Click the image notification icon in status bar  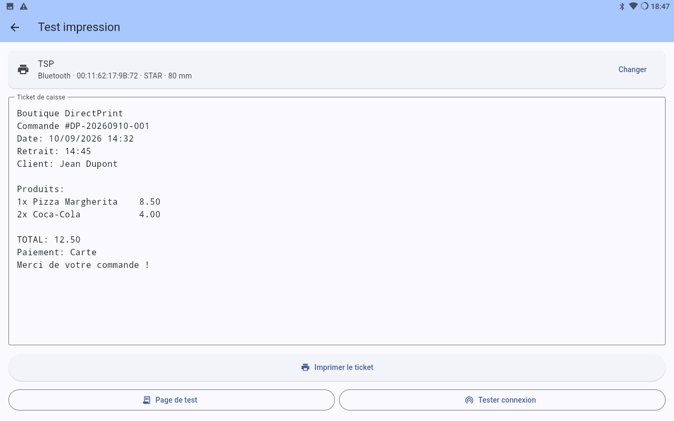pyautogui.click(x=10, y=6)
